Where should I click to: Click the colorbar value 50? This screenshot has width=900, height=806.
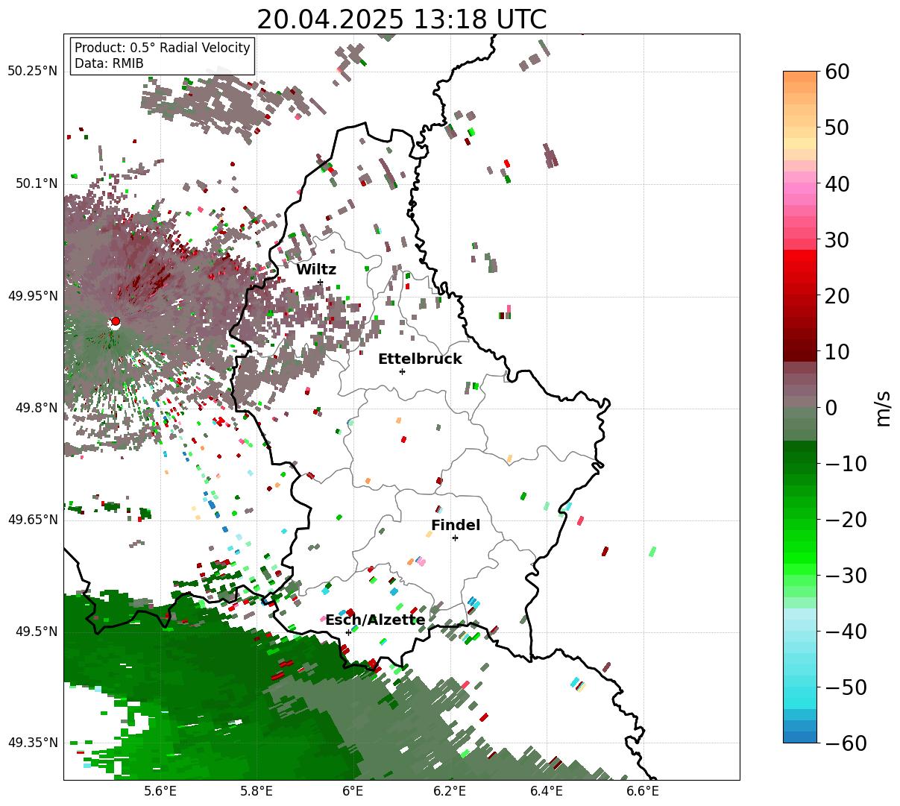pos(837,127)
